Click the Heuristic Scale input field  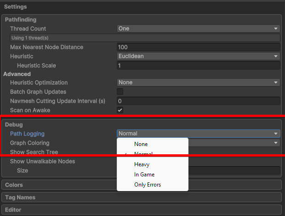pos(198,65)
